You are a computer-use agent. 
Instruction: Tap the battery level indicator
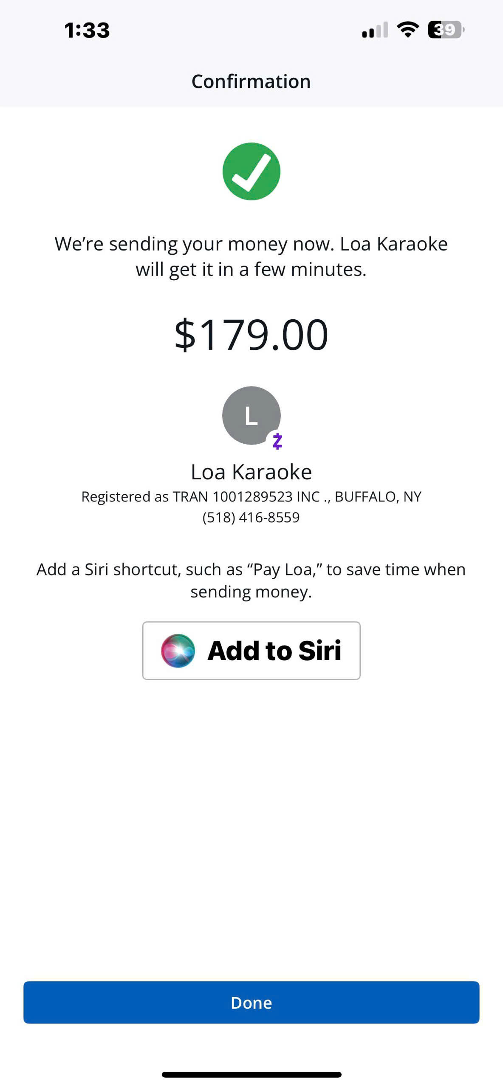point(446,30)
